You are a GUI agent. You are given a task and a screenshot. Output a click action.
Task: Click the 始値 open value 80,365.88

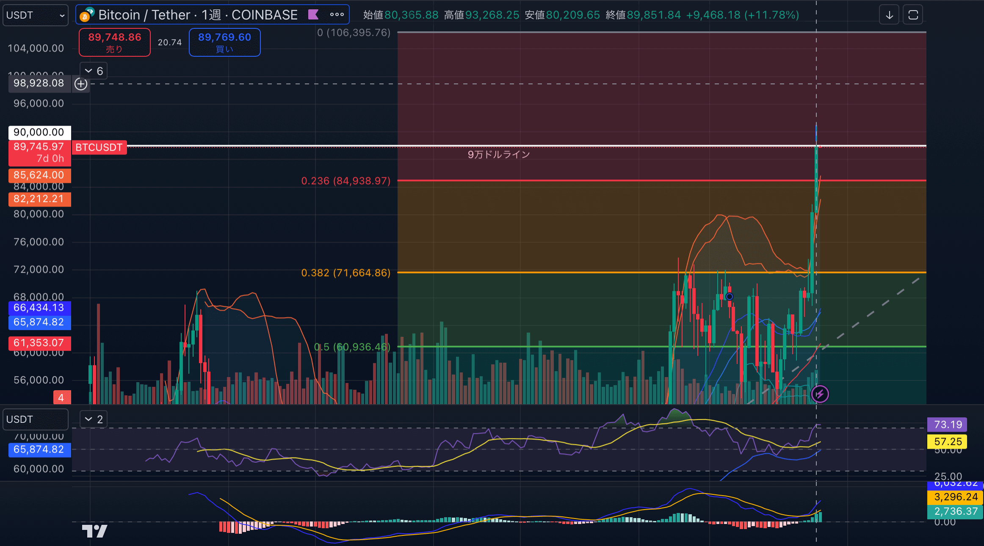coord(412,15)
